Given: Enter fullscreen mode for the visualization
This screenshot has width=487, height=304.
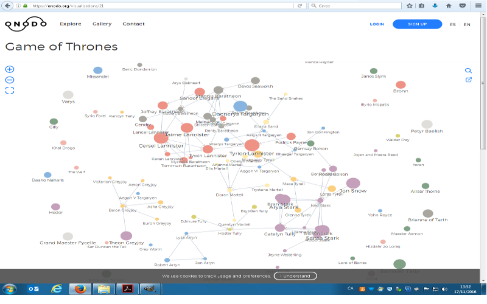Looking at the screenshot, I should coord(9,91).
